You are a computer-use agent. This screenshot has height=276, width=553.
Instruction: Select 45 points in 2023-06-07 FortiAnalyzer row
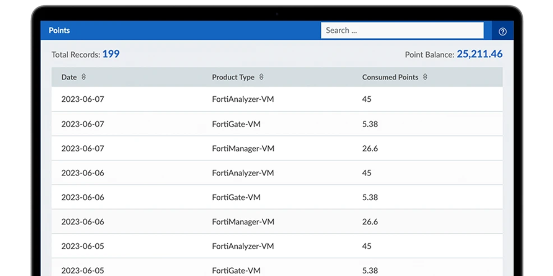367,99
